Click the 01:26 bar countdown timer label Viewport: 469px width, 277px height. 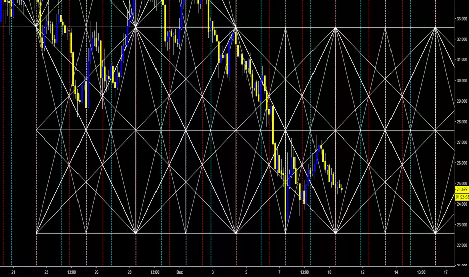[x=462, y=197]
